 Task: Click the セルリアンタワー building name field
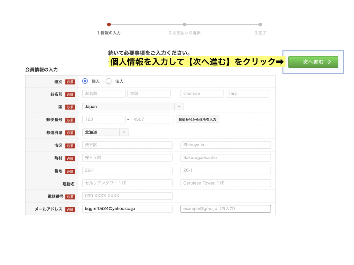click(127, 183)
